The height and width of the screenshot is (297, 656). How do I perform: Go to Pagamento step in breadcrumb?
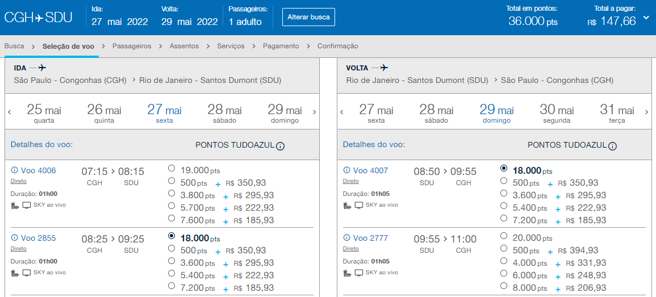coord(281,46)
